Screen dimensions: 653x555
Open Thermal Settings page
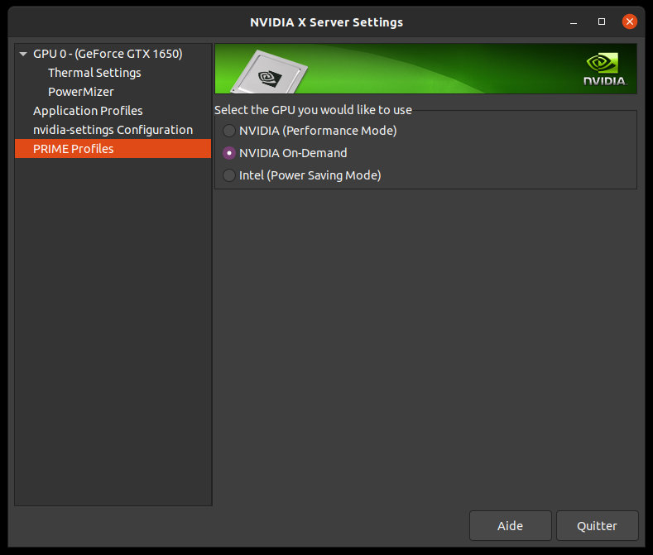pyautogui.click(x=94, y=73)
